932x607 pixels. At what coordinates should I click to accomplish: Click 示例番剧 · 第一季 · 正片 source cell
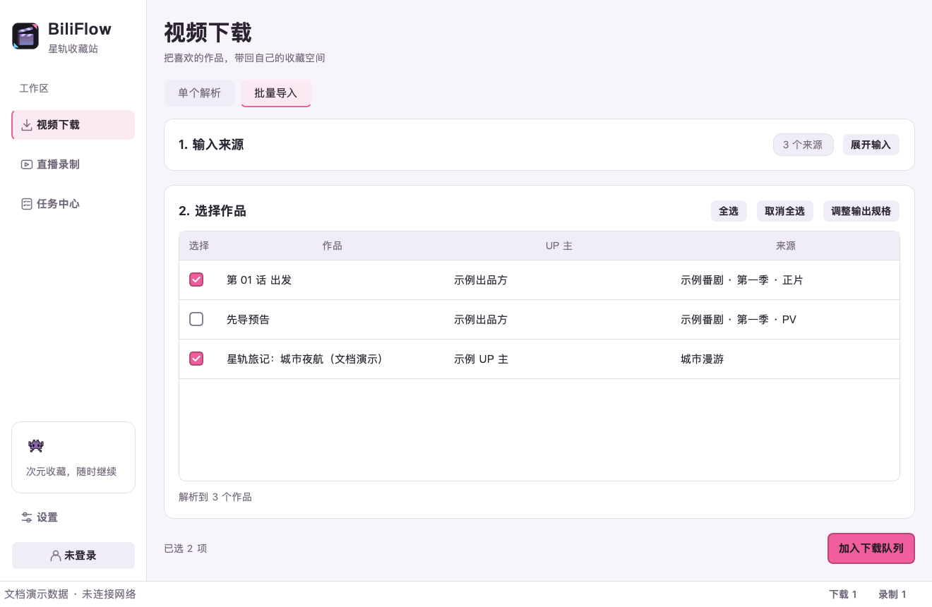click(742, 280)
